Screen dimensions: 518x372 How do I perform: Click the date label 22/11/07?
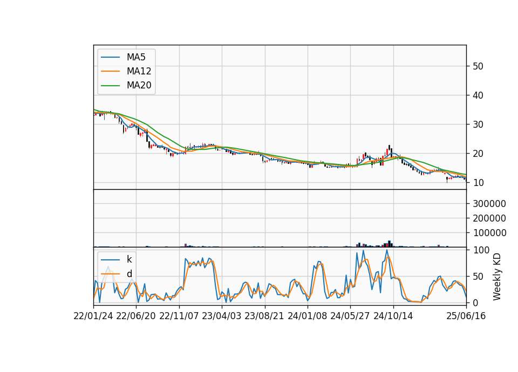coord(179,316)
